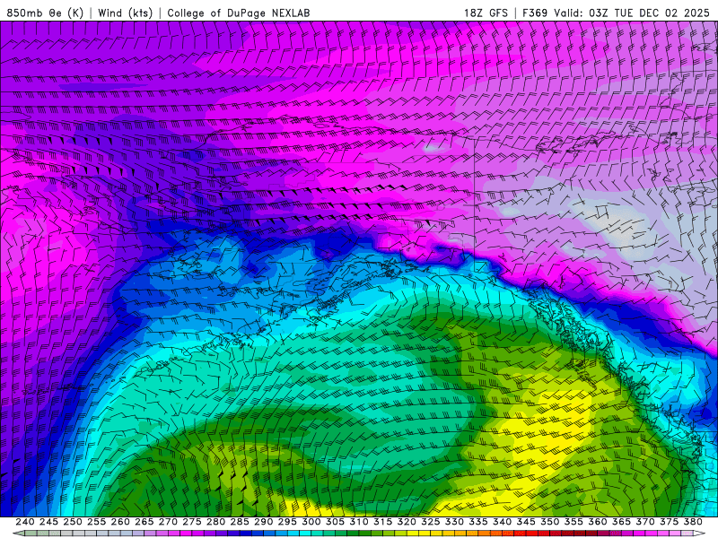Click the 310 color bar label

pyautogui.click(x=358, y=522)
